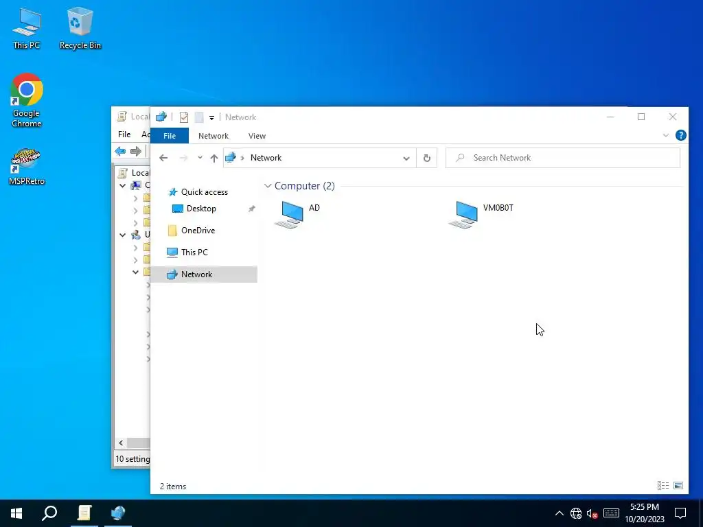The image size is (703, 527).
Task: Go up one folder level
Action: 214,158
